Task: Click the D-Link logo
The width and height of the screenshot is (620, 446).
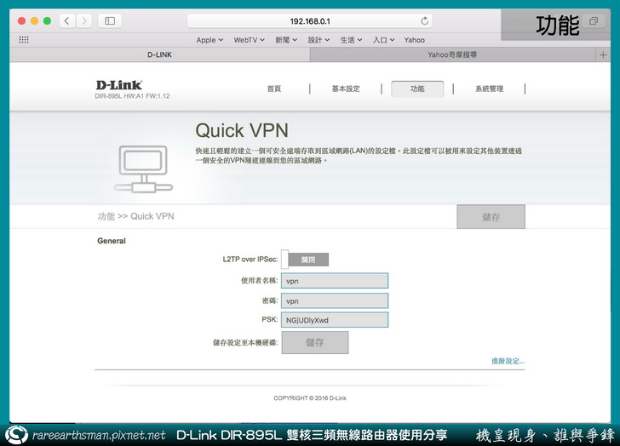Action: click(119, 85)
